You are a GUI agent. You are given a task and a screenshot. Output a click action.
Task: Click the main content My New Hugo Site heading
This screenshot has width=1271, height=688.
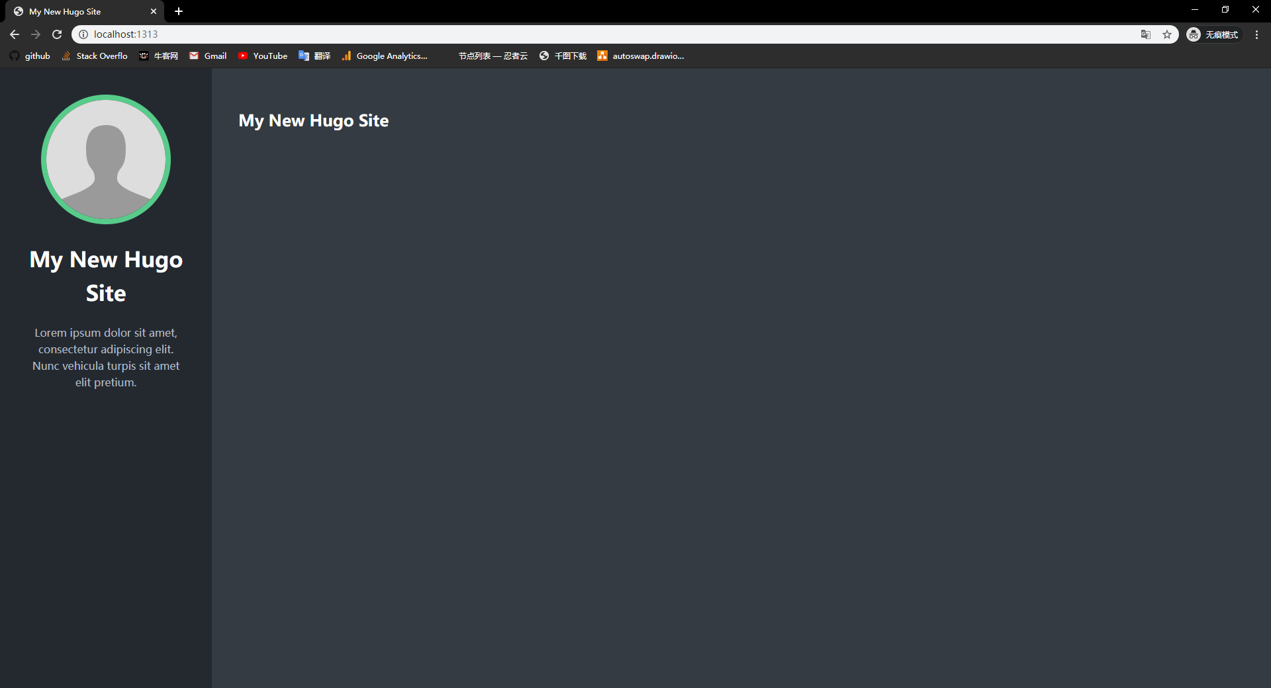click(314, 120)
